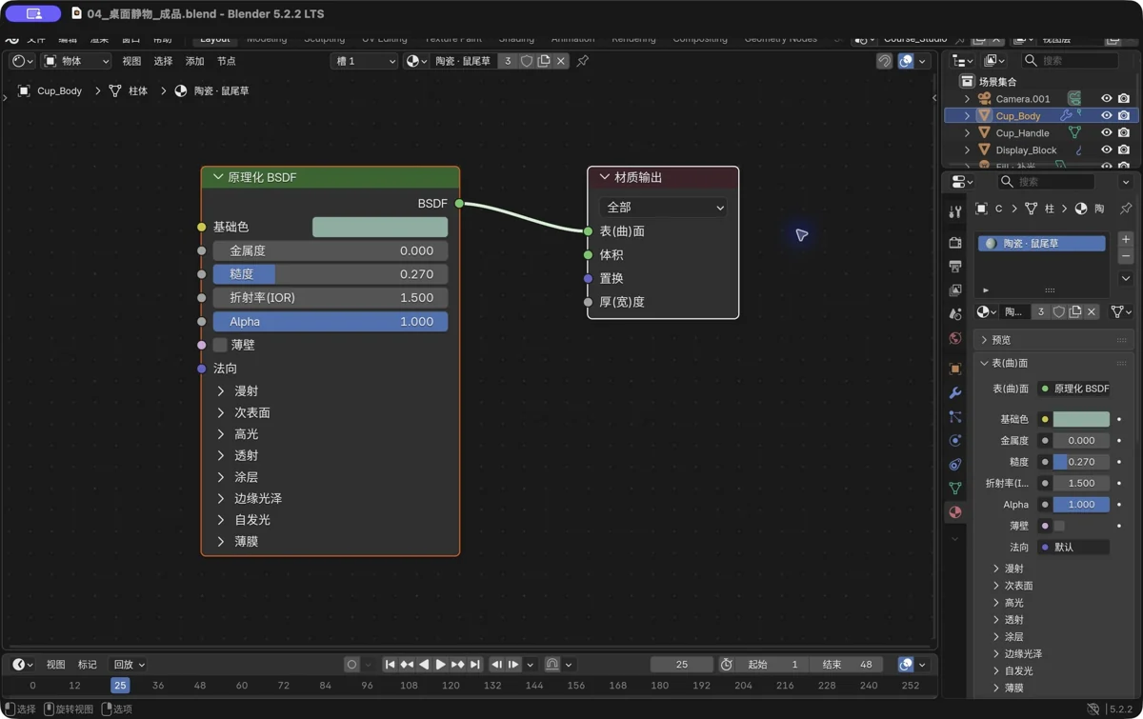1143x719 pixels.
Task: Toggle 薄壁 checkbox in properties panel
Action: 1059,526
